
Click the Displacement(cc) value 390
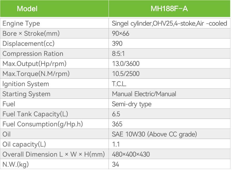(x=117, y=44)
